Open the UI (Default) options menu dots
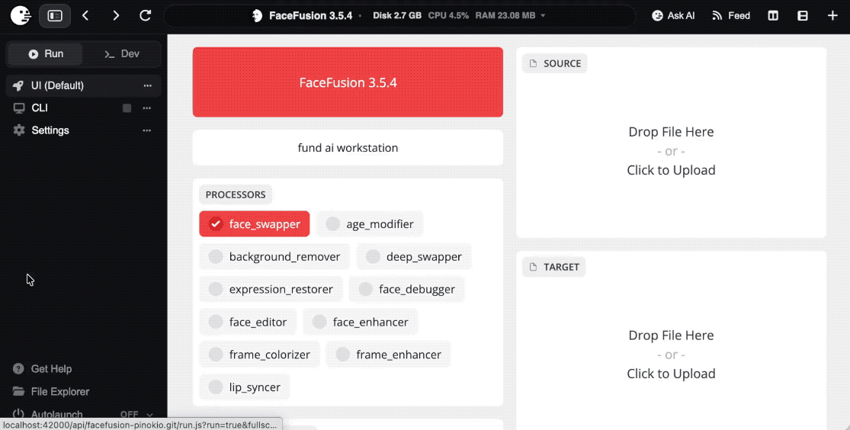 point(147,85)
